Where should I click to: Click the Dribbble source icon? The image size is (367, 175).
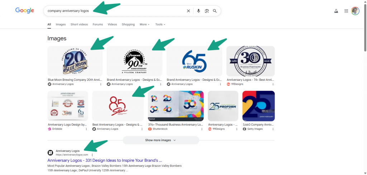point(49,129)
